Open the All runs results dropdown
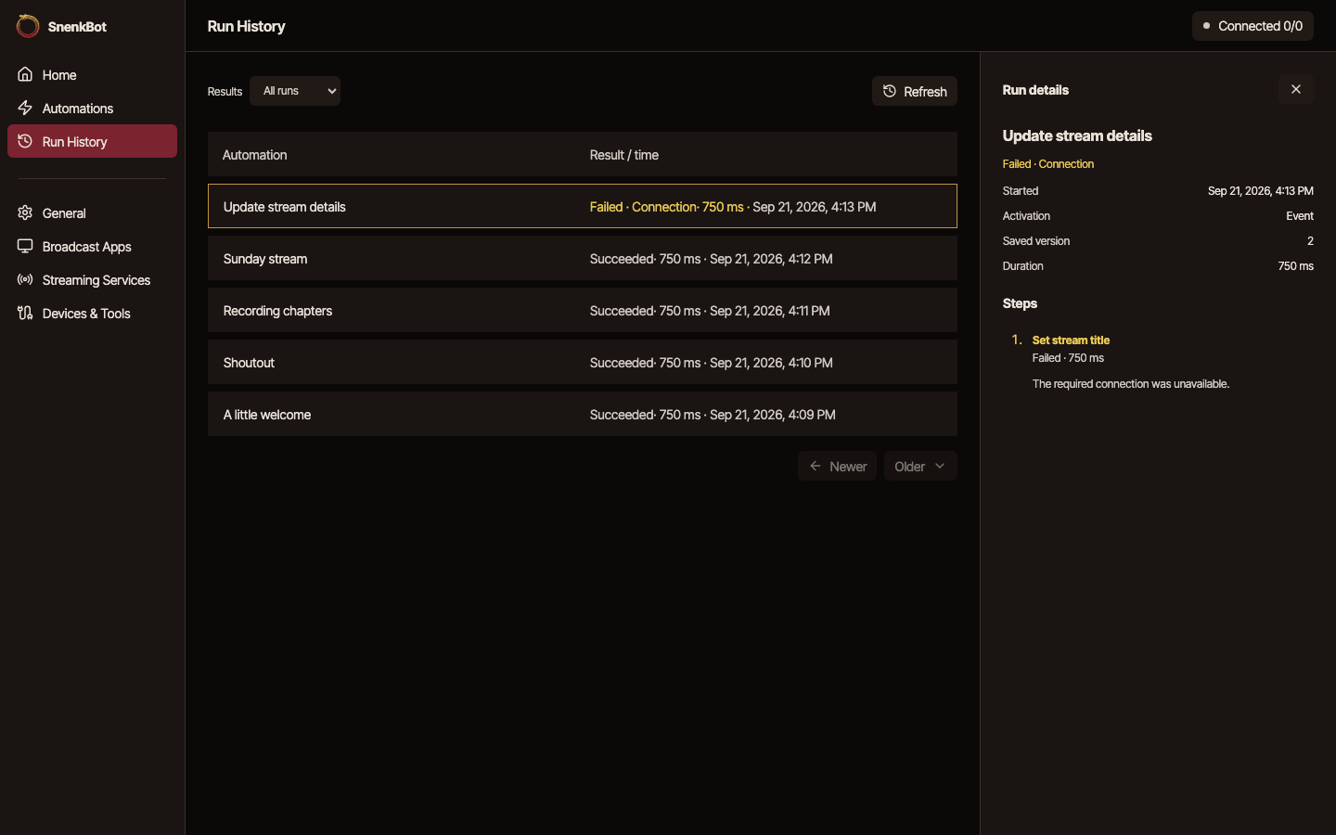1336x835 pixels. (295, 91)
